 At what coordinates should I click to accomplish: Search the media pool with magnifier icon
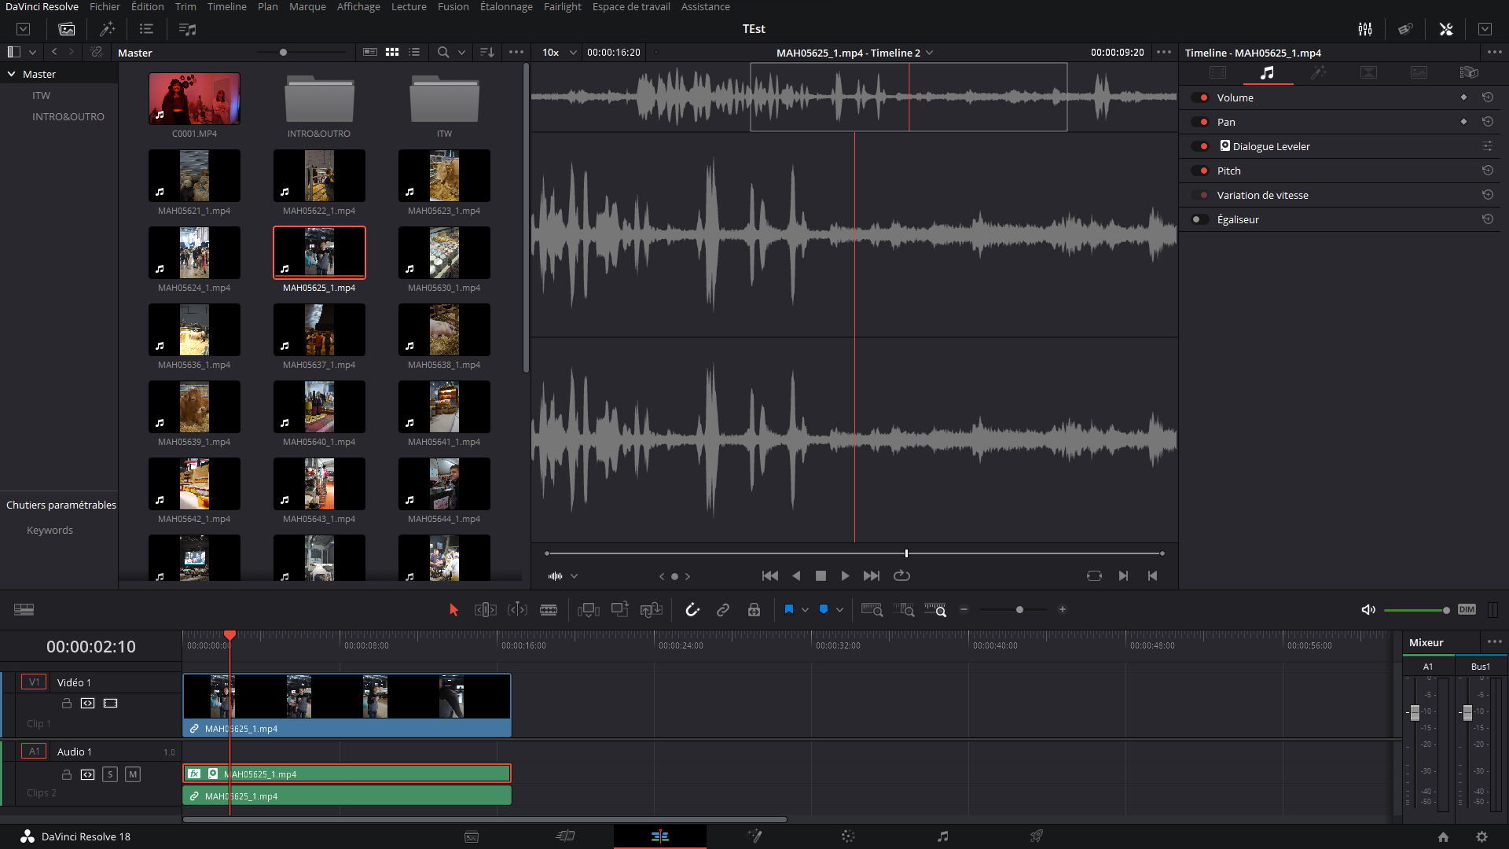[443, 53]
